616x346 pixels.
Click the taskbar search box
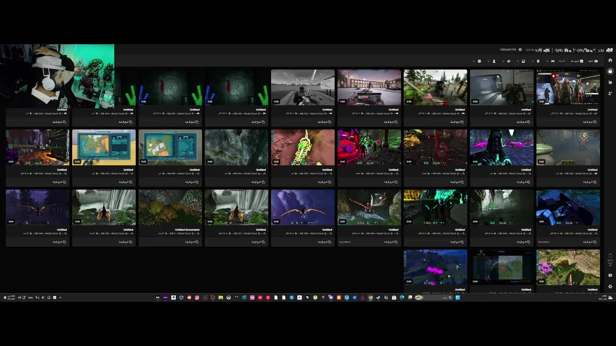click(434, 297)
